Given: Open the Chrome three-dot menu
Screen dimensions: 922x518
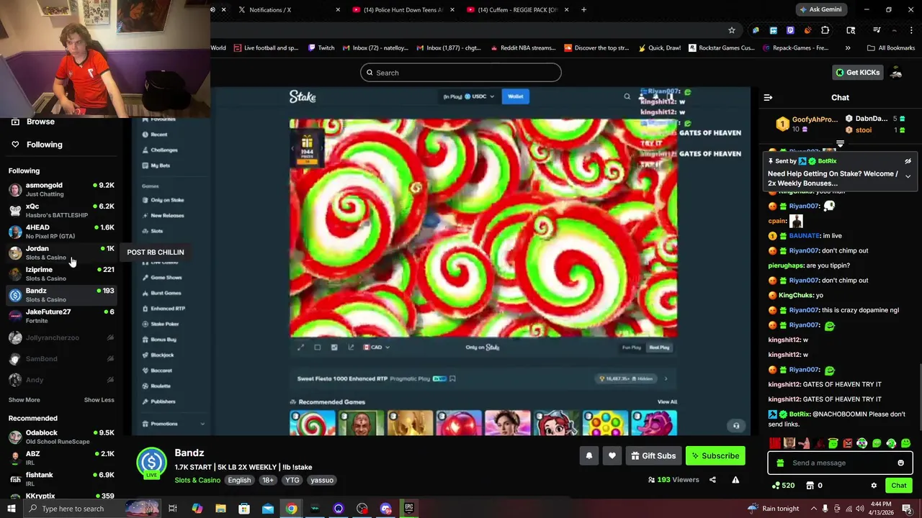Looking at the screenshot, I should pos(912,30).
